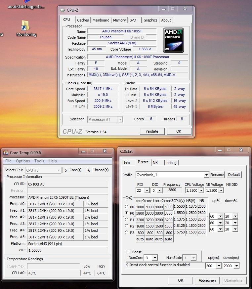This screenshot has height=289, width=252.
Task: Click OK in the CPU-Z window
Action: tap(179, 131)
